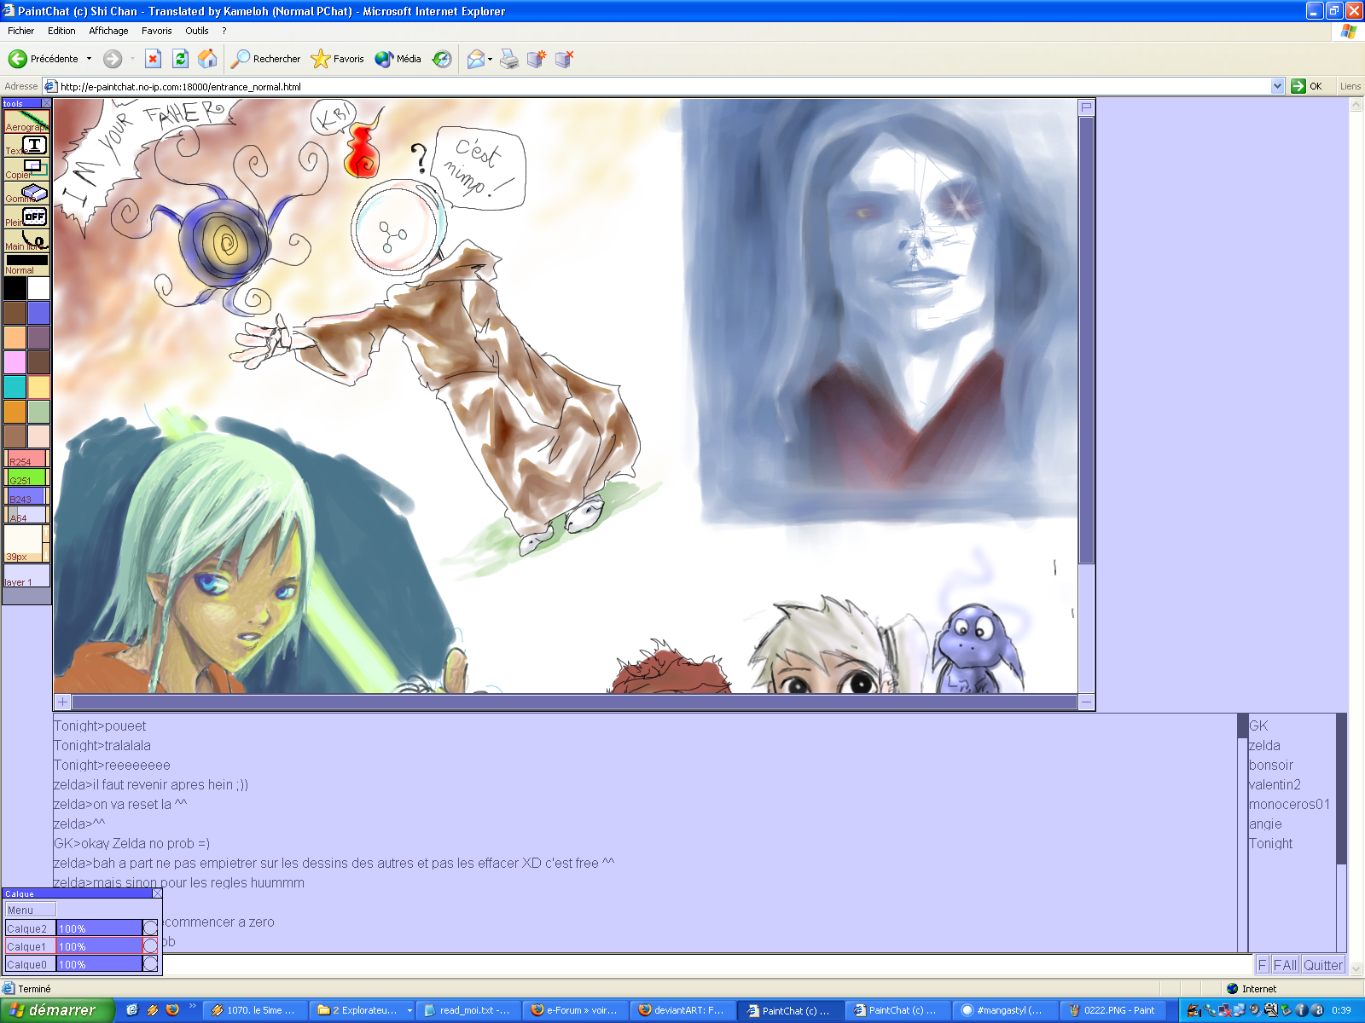This screenshot has height=1023, width=1365.
Task: Select user monoceros01 in user list
Action: point(1289,804)
